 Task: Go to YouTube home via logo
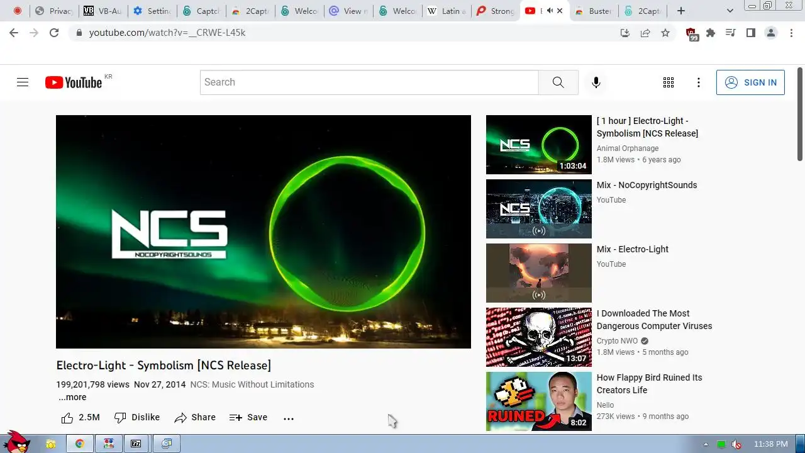74,82
